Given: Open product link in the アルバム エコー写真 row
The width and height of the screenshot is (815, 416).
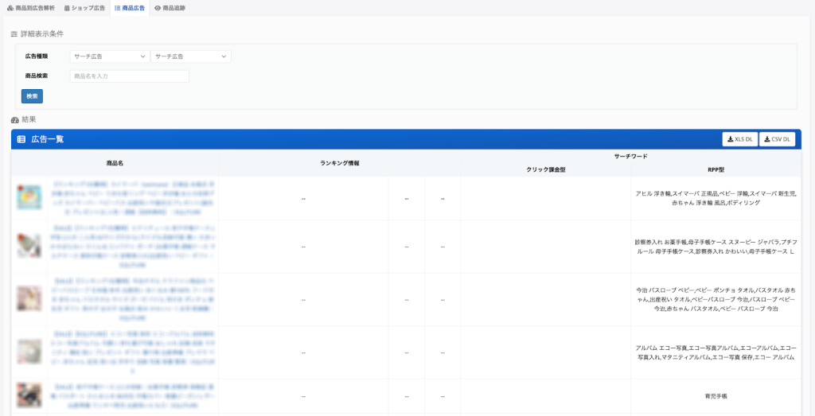Looking at the screenshot, I should 131,352.
